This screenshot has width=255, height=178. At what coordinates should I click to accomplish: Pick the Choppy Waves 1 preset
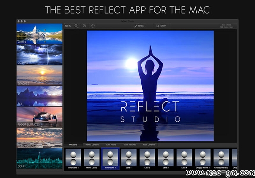click(203, 159)
